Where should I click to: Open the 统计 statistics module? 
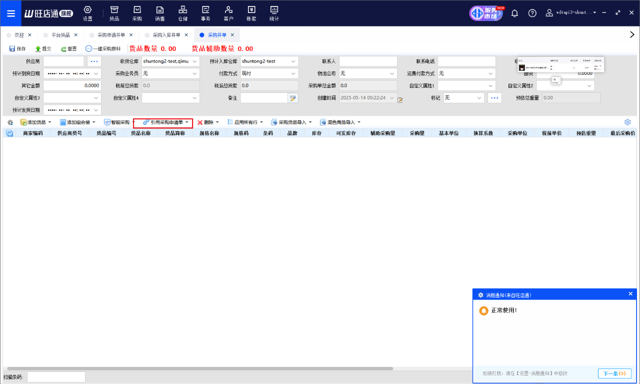pos(274,13)
